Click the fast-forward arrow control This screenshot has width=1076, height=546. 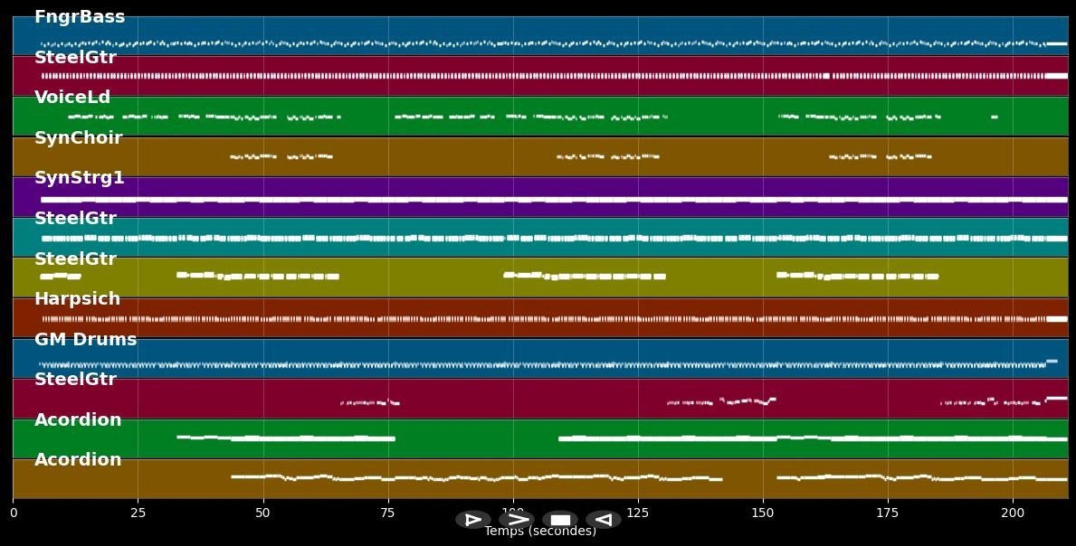point(516,519)
